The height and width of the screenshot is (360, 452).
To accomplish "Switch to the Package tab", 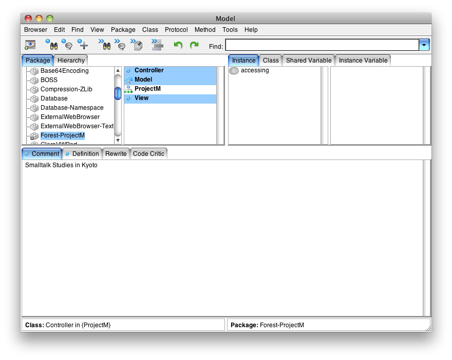I will pyautogui.click(x=38, y=61).
